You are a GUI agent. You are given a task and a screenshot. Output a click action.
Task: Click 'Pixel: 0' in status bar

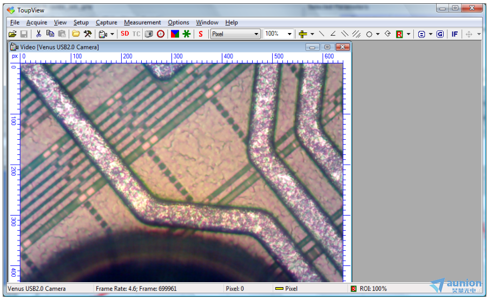tap(235, 289)
